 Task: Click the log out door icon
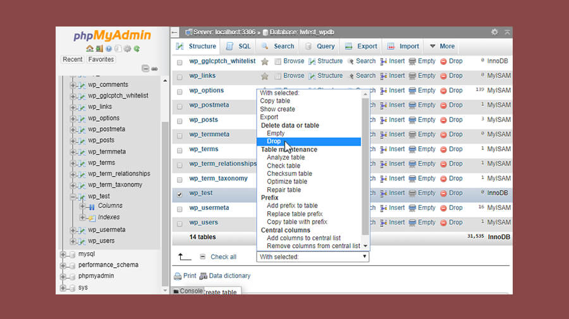coord(99,49)
